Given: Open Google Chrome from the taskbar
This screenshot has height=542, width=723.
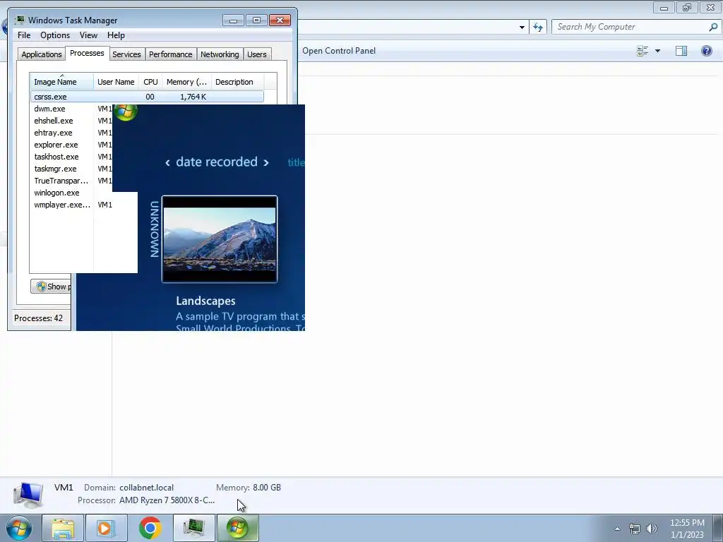Looking at the screenshot, I should [x=150, y=528].
